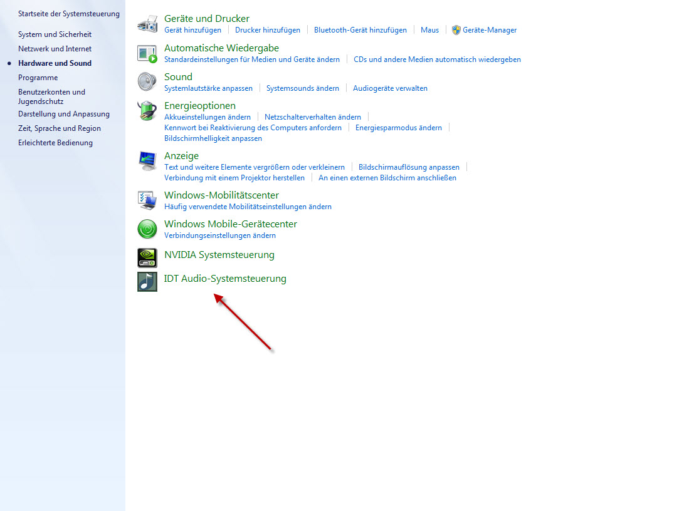The image size is (699, 511).
Task: Go to Startseite der Systemsteuerung
Action: (68, 13)
